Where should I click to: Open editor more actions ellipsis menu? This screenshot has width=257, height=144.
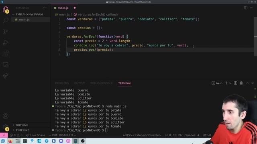point(251,8)
